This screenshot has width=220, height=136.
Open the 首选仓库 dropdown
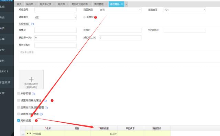pyautogui.click(x=185, y=10)
